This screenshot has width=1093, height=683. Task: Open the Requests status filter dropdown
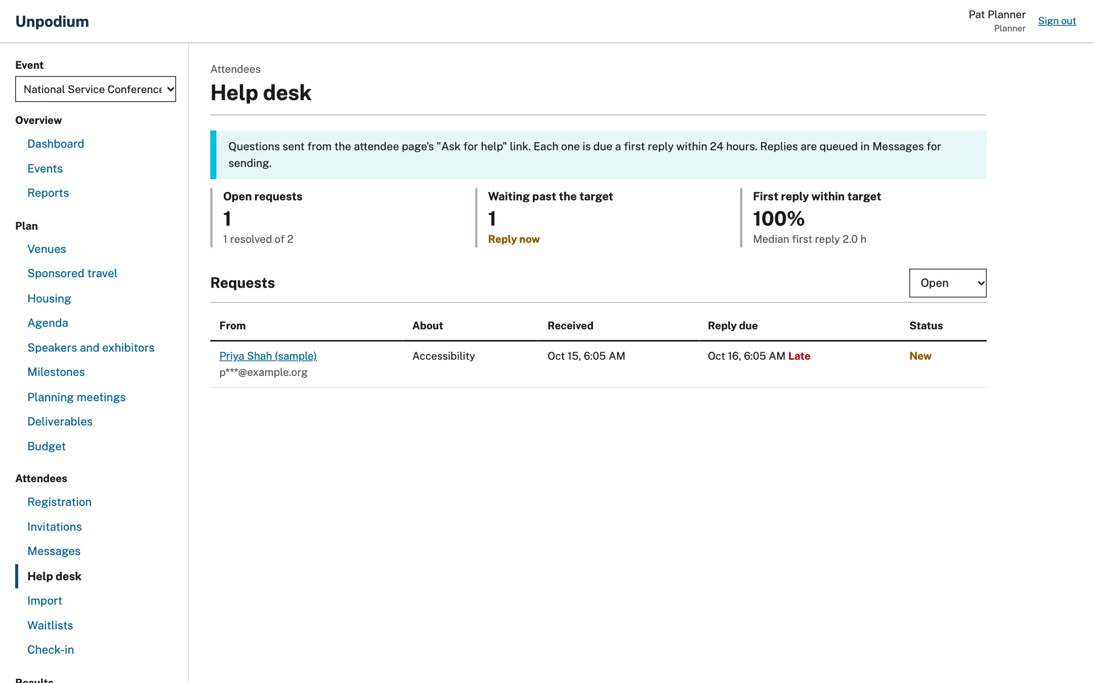pyautogui.click(x=948, y=283)
